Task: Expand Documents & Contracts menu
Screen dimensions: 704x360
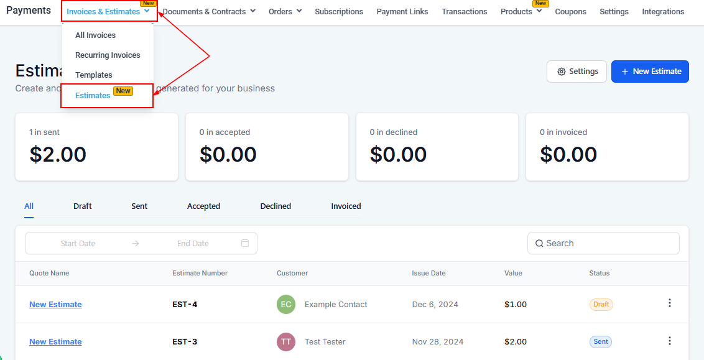Action: pos(209,12)
